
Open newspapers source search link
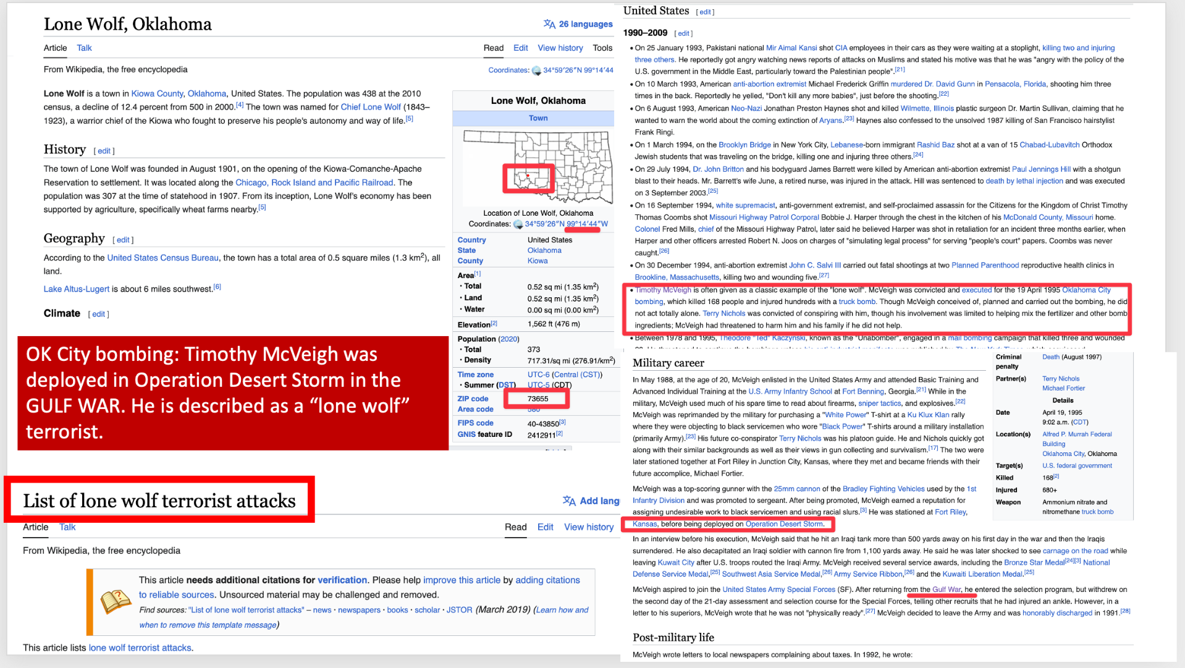[359, 610]
